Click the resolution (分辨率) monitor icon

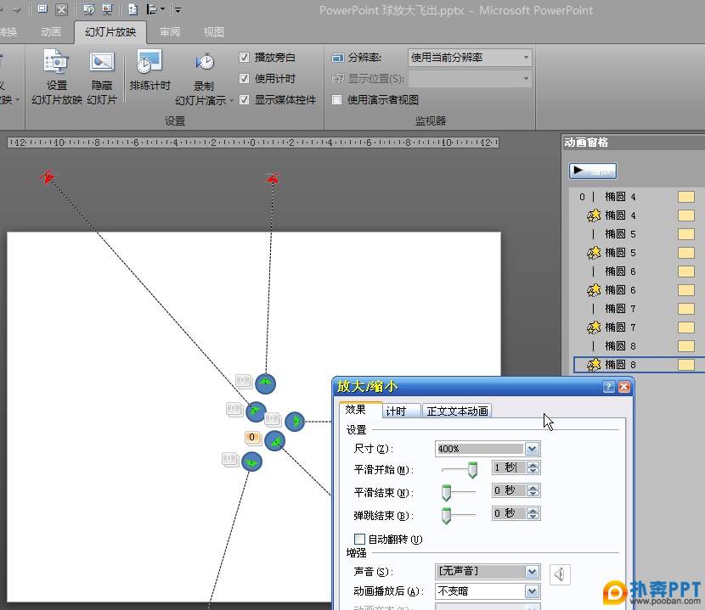pos(338,58)
